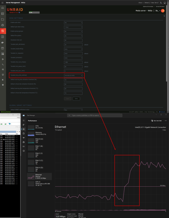Screen dimensions: 169x218
Task: Open the Docker whale icon in sidebar
Action: [3, 42]
